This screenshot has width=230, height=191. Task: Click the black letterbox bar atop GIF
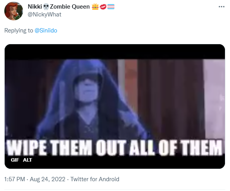115,52
